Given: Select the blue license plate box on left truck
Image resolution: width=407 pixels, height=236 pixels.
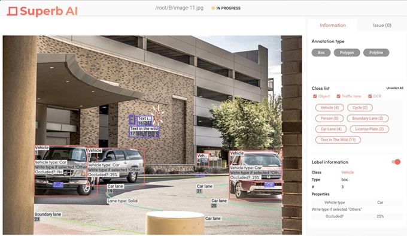Looking at the screenshot, I should pos(58,185).
